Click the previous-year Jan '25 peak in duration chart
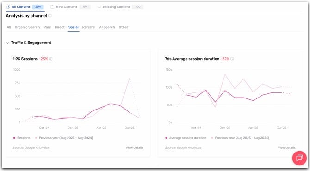310x171 pixels. [x=225, y=74]
